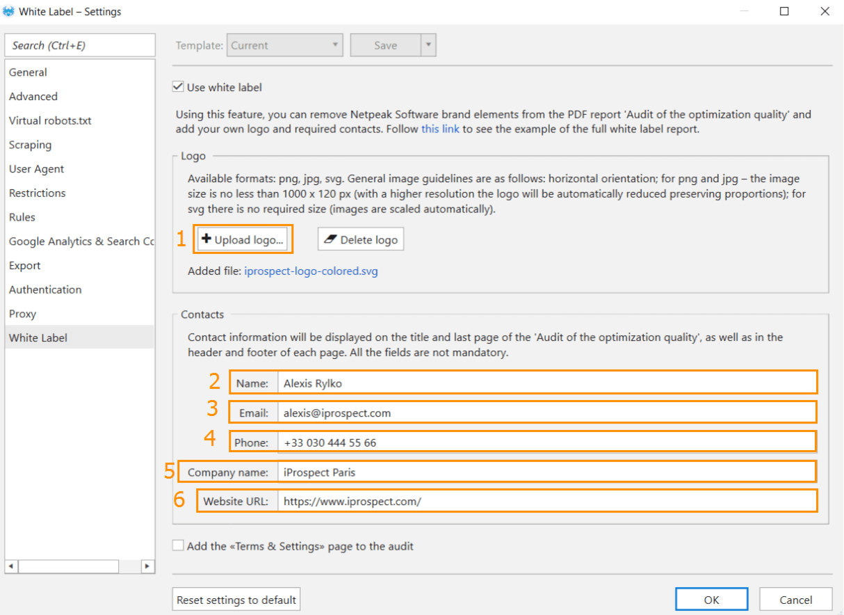Click the Save template button
The height and width of the screenshot is (615, 844).
(x=386, y=46)
